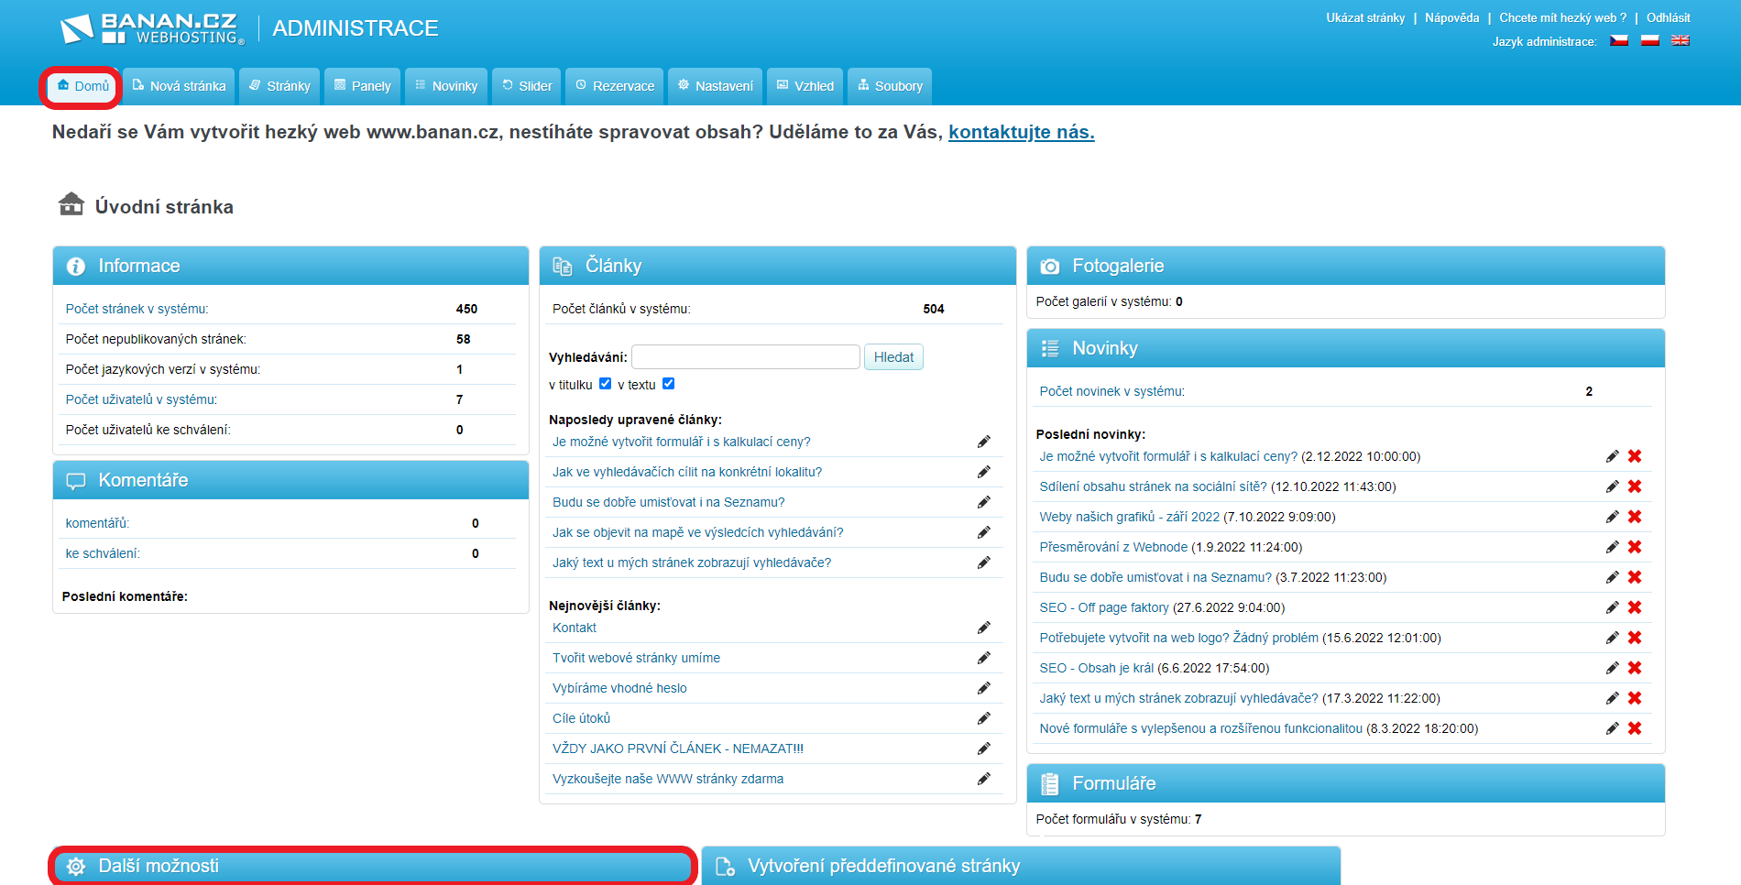
Task: Toggle the 'v textu' search checkbox
Action: [668, 384]
